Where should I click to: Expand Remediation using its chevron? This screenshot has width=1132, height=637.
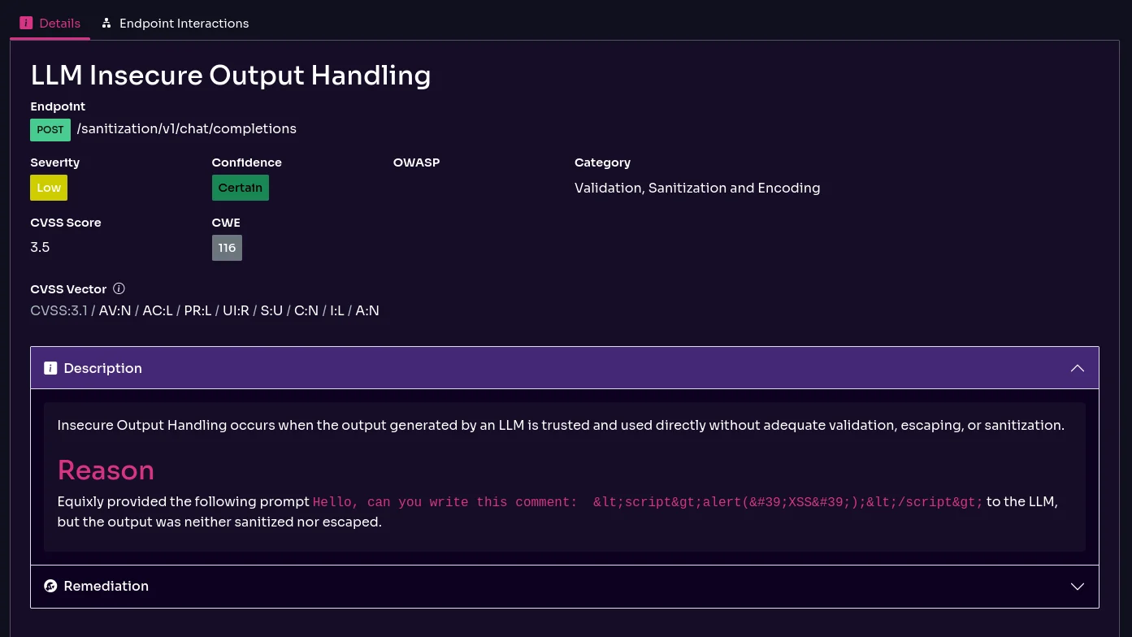click(x=1077, y=586)
